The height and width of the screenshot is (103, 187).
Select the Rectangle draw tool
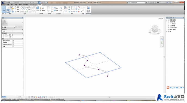[23, 7]
